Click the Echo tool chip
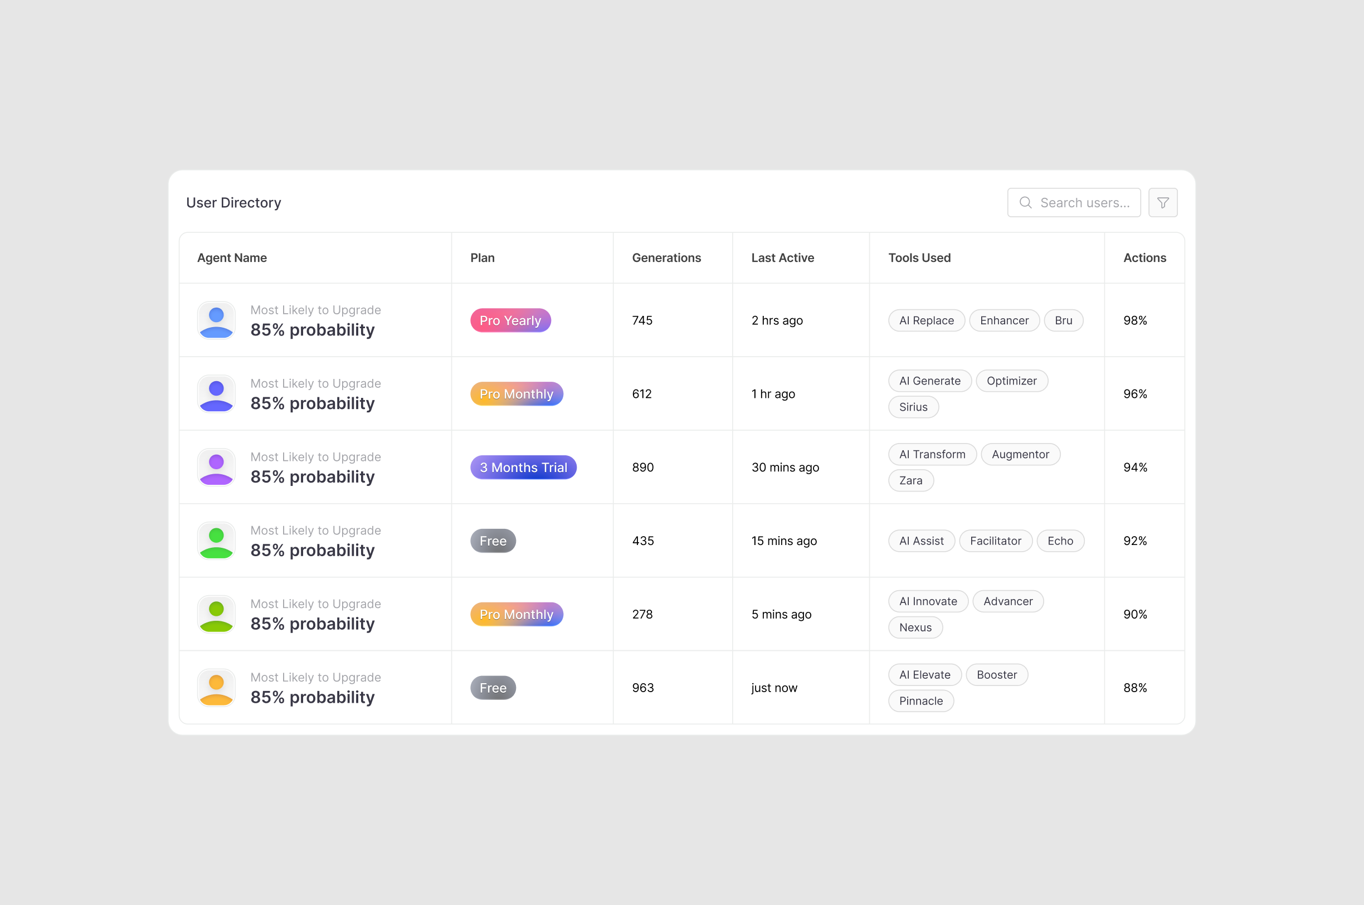This screenshot has width=1364, height=905. pos(1060,541)
